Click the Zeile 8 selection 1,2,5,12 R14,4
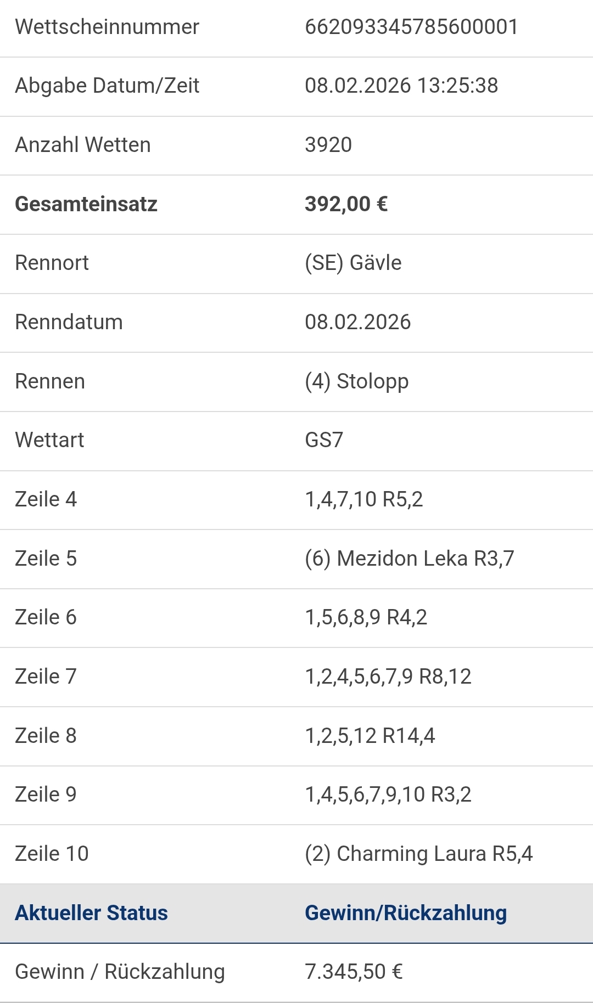This screenshot has width=593, height=1003. [x=370, y=736]
